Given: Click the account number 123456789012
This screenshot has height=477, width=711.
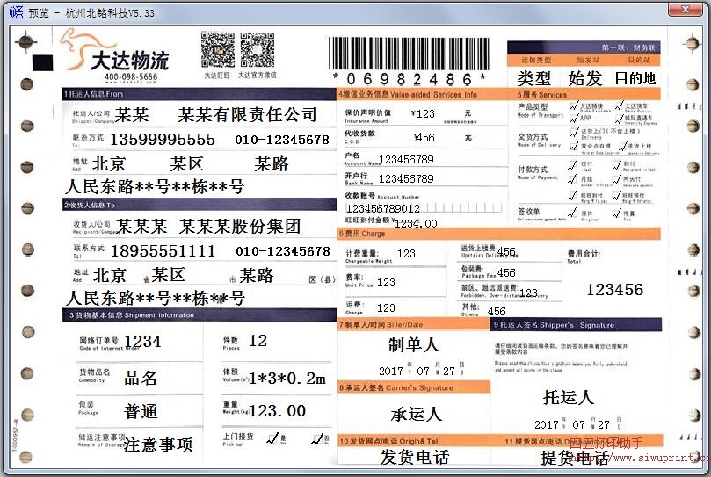Looking at the screenshot, I should coord(382,208).
